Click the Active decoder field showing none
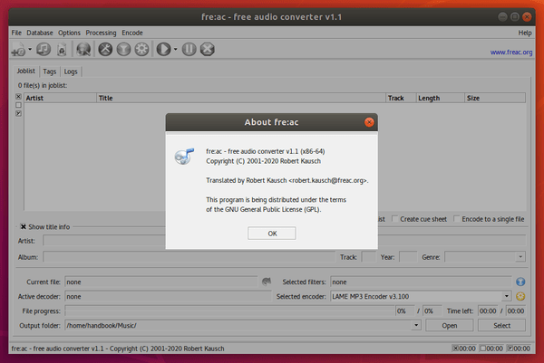This screenshot has width=544, height=363. pyautogui.click(x=168, y=296)
